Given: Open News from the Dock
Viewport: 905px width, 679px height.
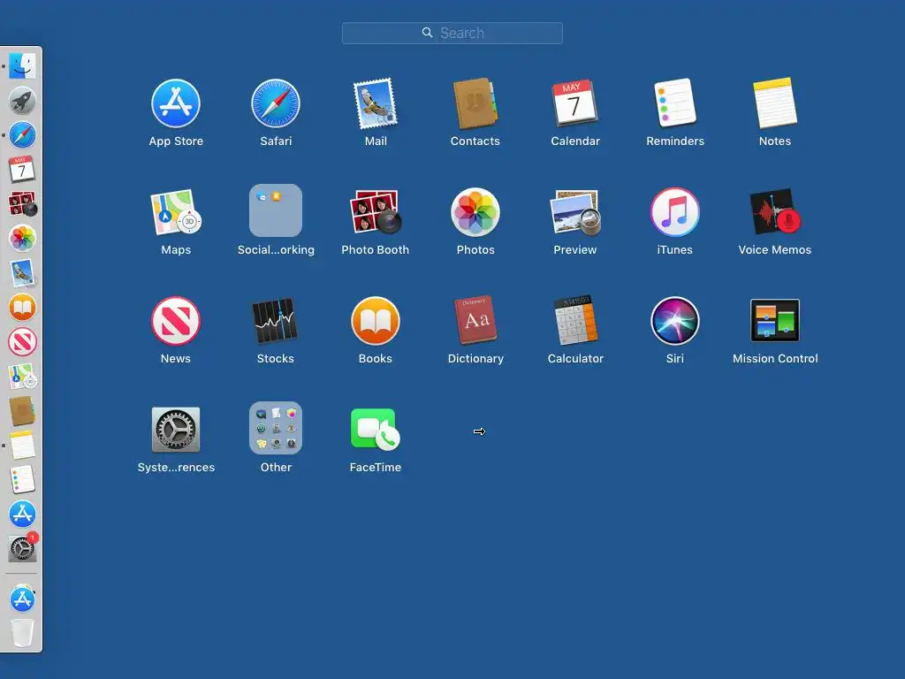Looking at the screenshot, I should [x=22, y=342].
